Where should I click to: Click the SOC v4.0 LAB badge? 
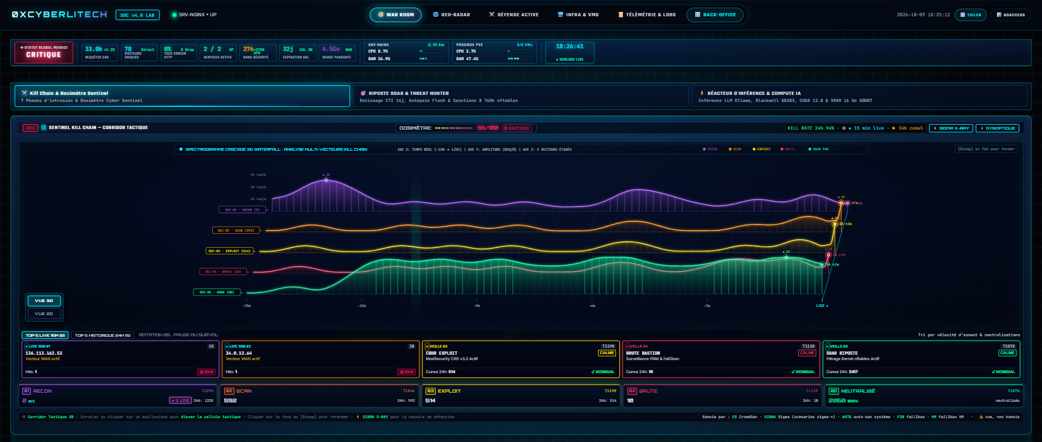pos(137,15)
